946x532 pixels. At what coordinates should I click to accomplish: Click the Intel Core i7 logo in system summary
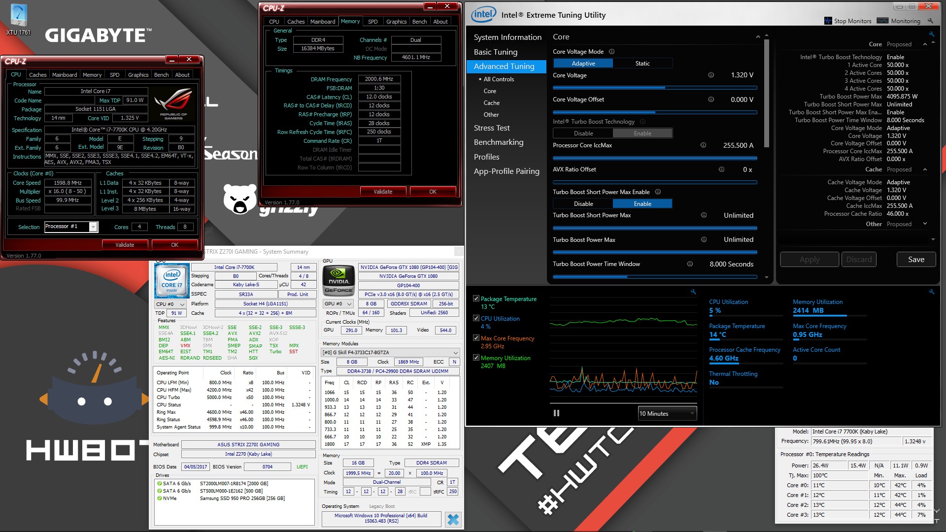[x=171, y=281]
